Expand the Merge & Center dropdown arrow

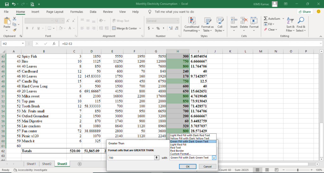coord(140,28)
